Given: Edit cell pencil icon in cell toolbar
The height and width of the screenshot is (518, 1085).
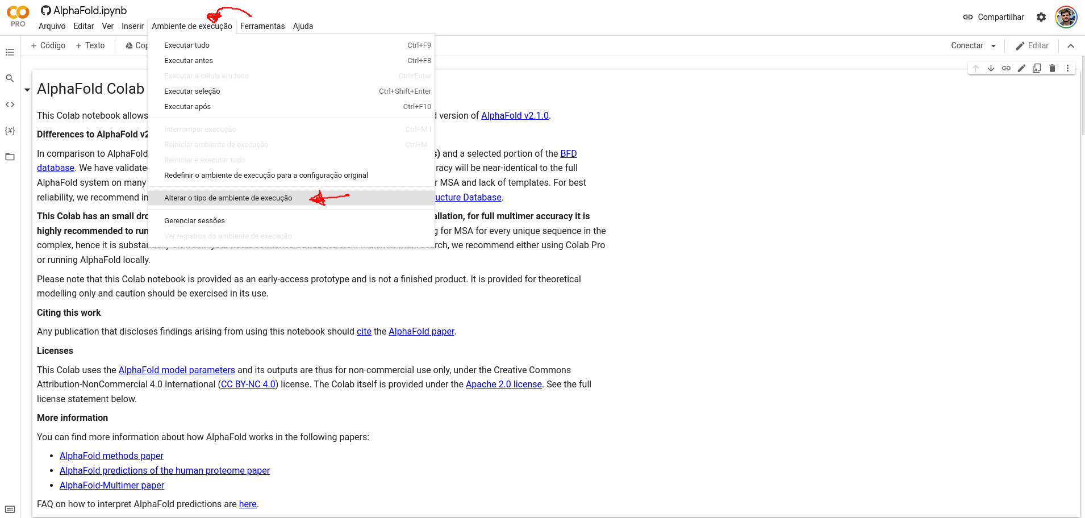Looking at the screenshot, I should (x=1021, y=68).
